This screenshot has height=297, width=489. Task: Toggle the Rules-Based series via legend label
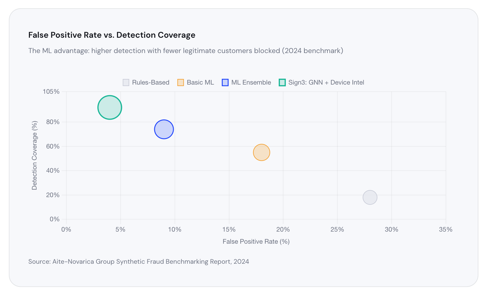150,82
